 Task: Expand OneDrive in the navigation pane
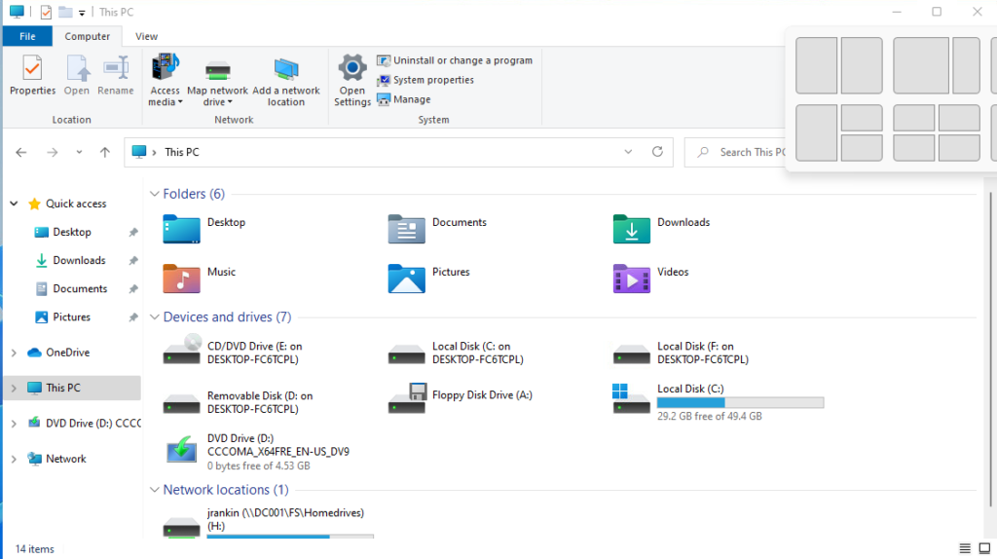click(14, 353)
